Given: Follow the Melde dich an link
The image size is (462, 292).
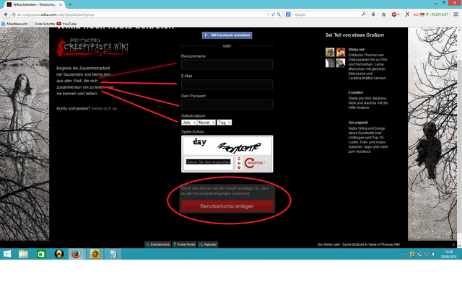Looking at the screenshot, I should 104,109.
